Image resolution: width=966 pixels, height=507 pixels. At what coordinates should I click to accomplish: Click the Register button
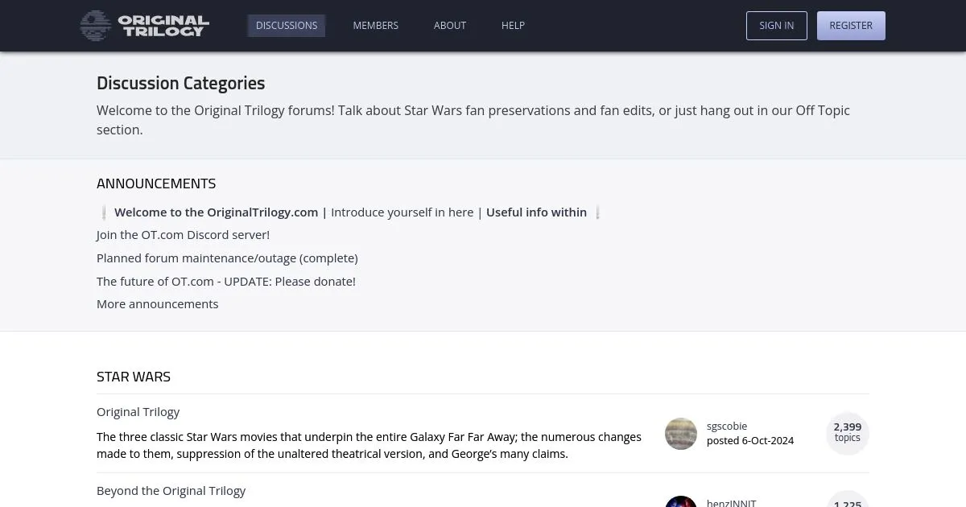[851, 26]
